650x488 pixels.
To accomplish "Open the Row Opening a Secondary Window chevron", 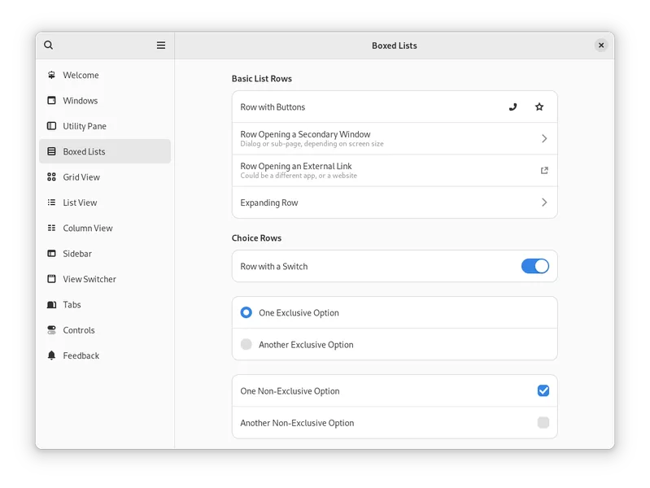I will 544,138.
